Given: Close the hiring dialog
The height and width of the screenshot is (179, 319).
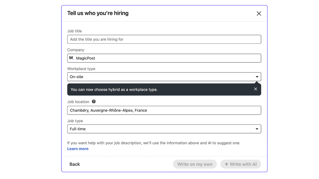Looking at the screenshot, I should 259,13.
